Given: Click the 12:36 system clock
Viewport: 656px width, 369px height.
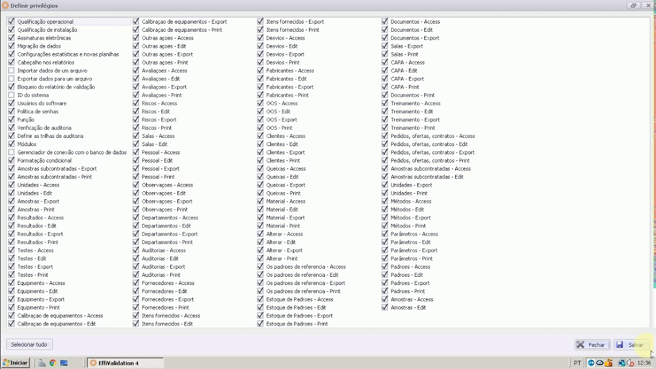Looking at the screenshot, I should (644, 363).
